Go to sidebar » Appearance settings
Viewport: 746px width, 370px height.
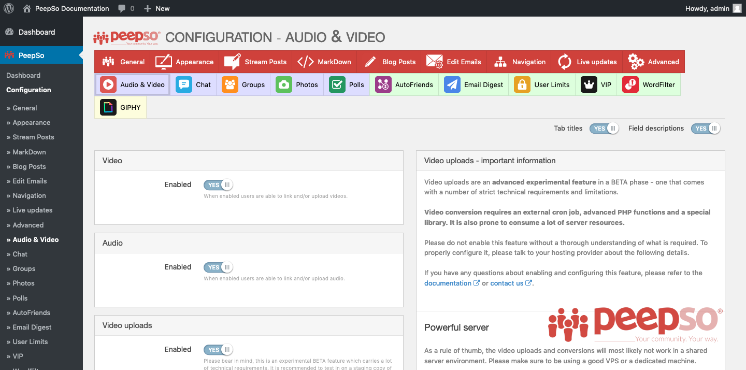click(28, 122)
